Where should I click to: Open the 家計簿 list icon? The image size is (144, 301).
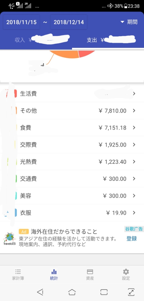click(x=18, y=271)
